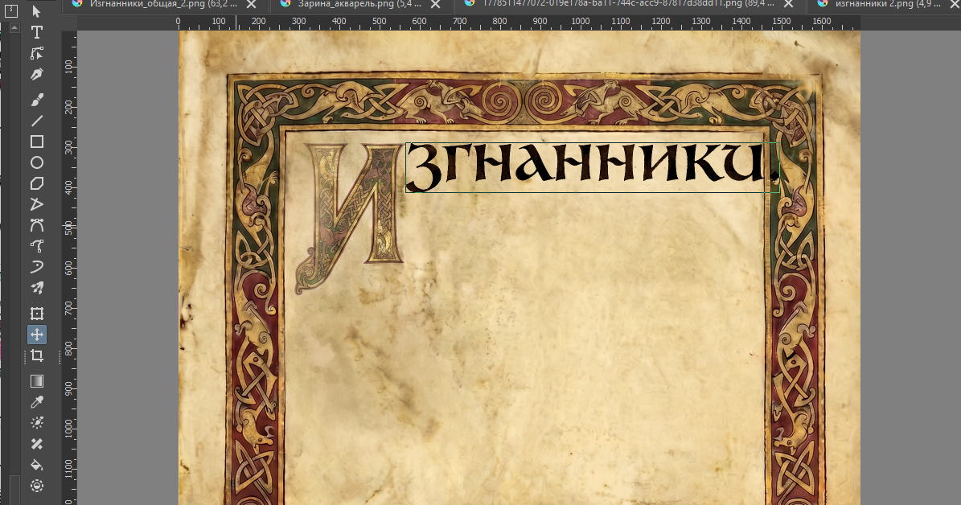Close the 177851147072 png document tab
Image resolution: width=961 pixels, height=505 pixels.
(x=789, y=4)
